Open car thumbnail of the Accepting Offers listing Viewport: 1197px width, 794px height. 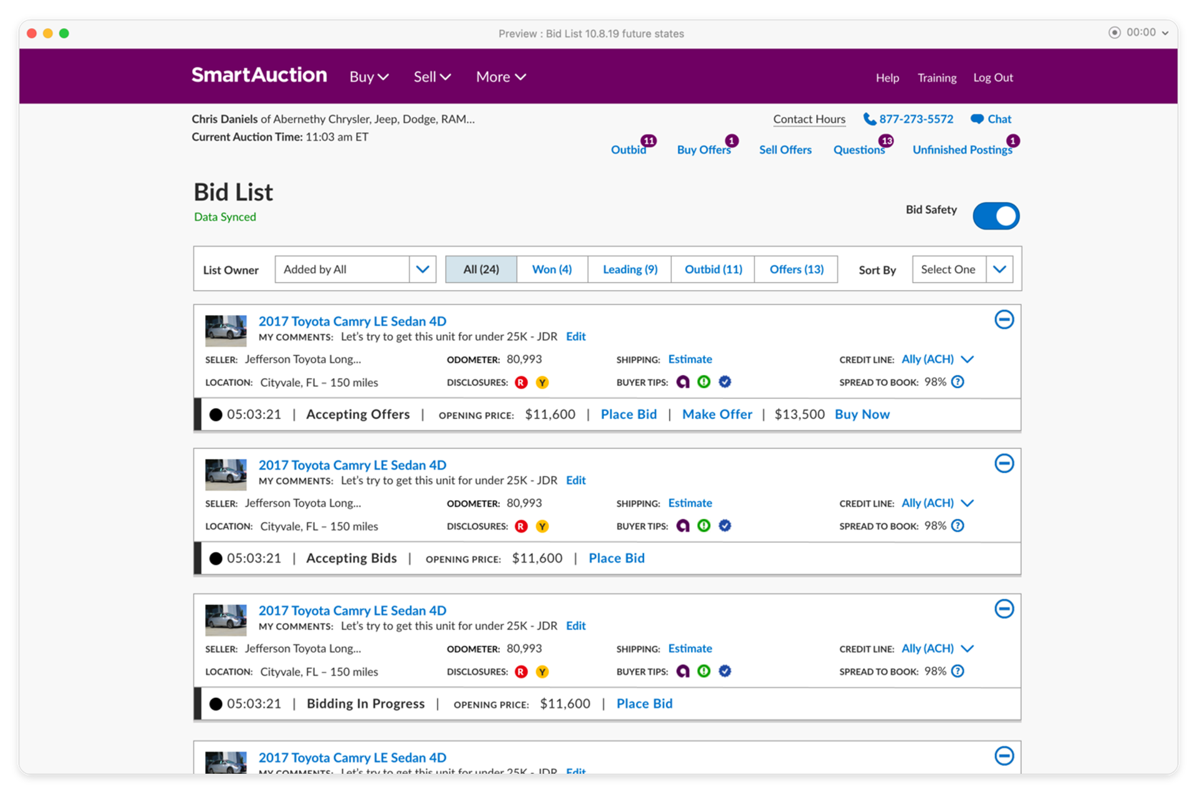226,331
